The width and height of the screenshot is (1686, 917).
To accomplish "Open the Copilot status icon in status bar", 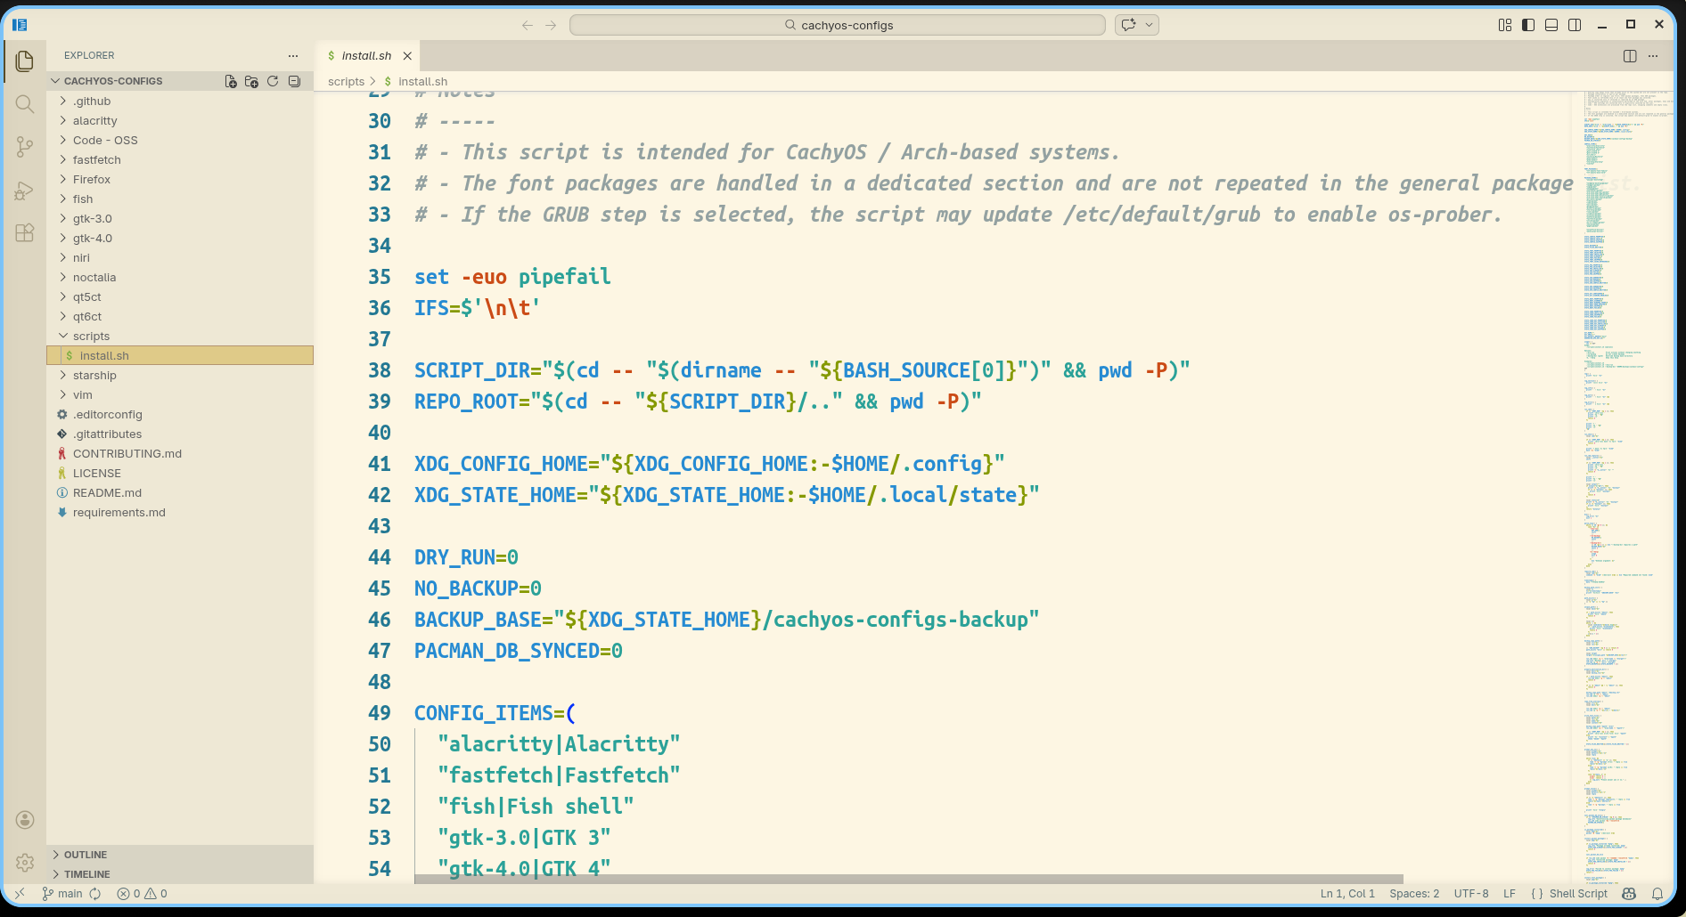I will pyautogui.click(x=1629, y=894).
